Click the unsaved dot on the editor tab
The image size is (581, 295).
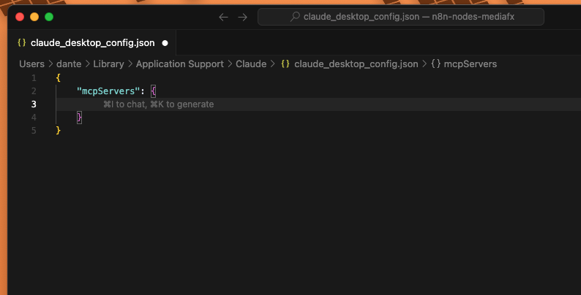point(165,43)
